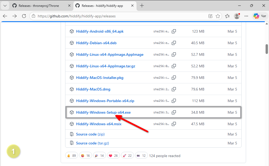Toggle rocket reaction with 22
The height and width of the screenshot is (166, 269).
tap(127, 155)
